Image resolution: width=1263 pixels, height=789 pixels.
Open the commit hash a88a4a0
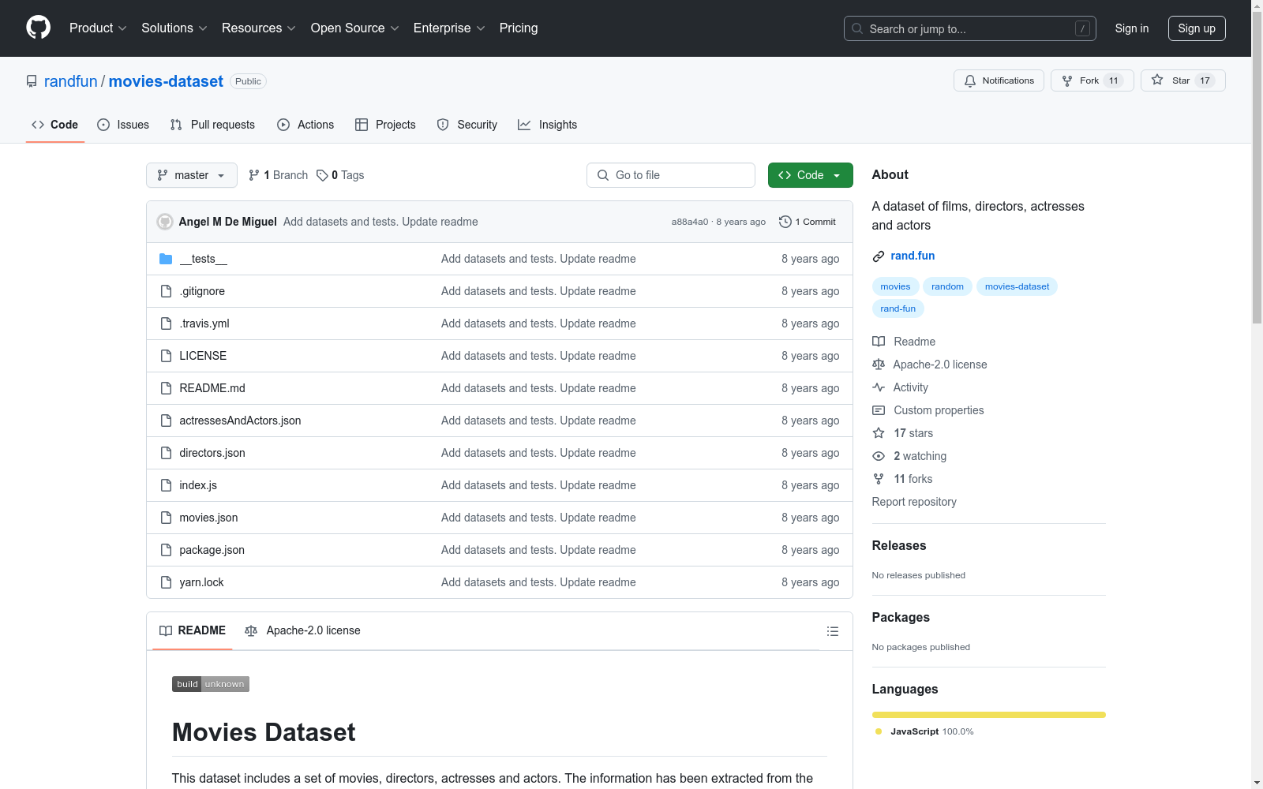(690, 222)
